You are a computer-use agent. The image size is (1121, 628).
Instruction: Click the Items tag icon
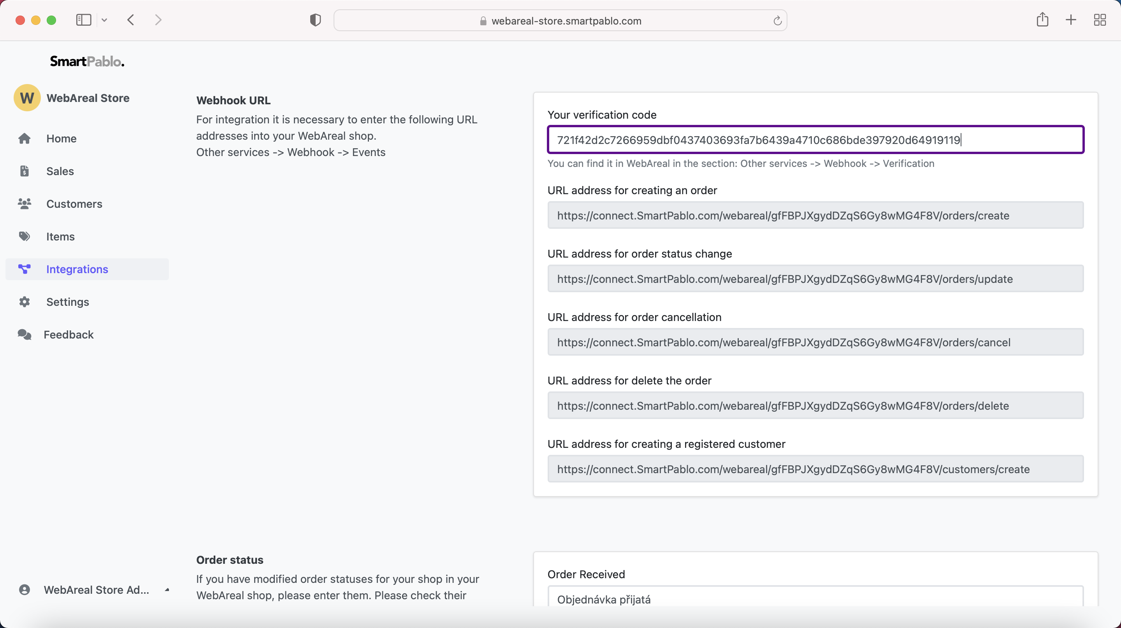25,236
